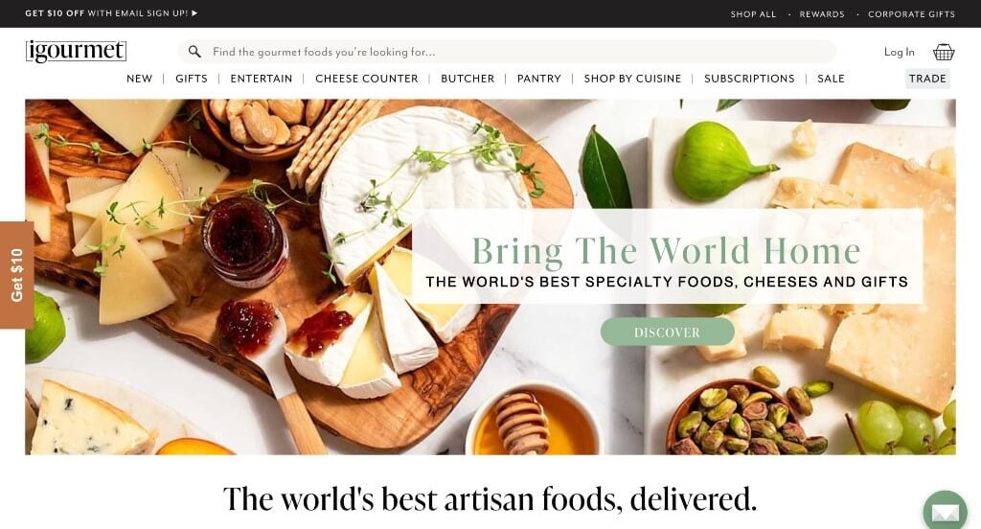981x529 pixels.
Task: Focus the gourmet foods search field
Action: pyautogui.click(x=507, y=52)
